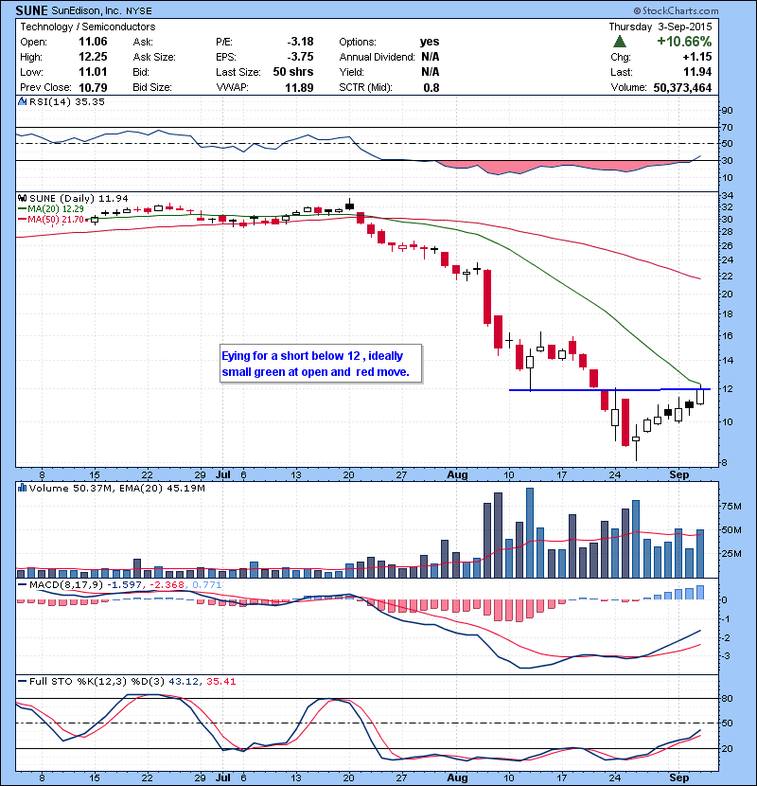Click the Low value 11.01

[x=93, y=72]
